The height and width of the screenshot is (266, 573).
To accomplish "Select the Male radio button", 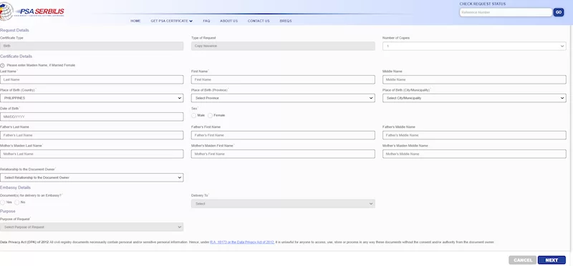I will point(193,115).
